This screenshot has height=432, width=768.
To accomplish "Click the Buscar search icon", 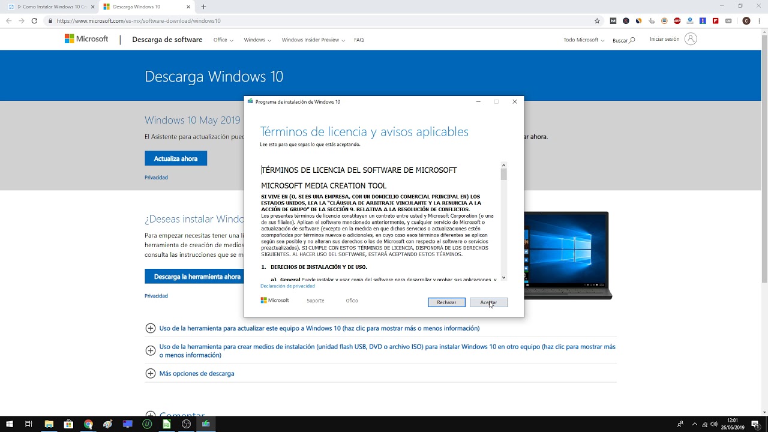I will (632, 40).
